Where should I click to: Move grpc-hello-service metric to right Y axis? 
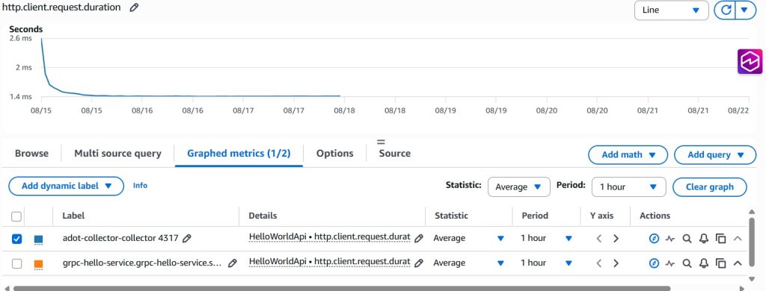pyautogui.click(x=616, y=263)
